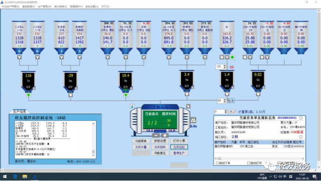Click the green indicator light under water silo
Viewport: 321px width, 181px height.
232,57
